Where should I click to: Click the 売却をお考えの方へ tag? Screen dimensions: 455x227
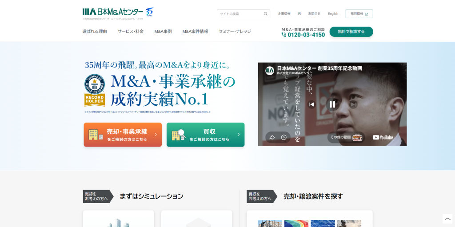click(x=98, y=196)
